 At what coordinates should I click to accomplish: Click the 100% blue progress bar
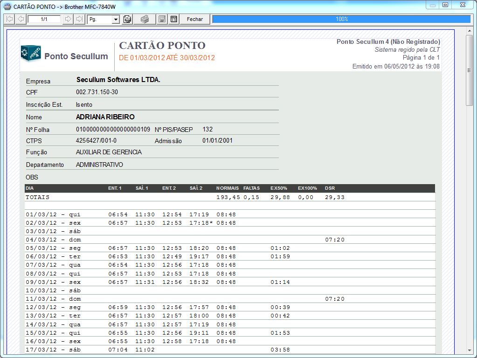pyautogui.click(x=341, y=19)
